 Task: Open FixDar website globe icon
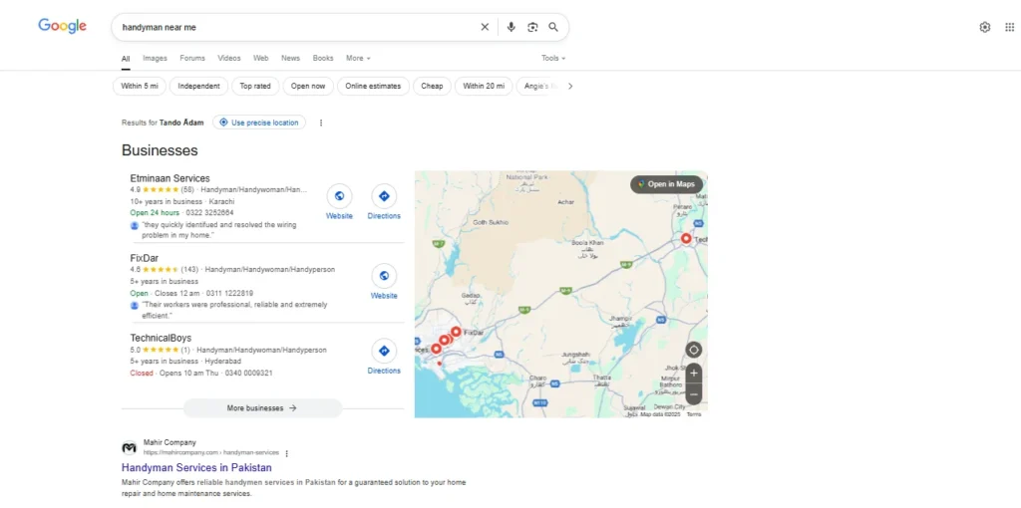pos(384,276)
